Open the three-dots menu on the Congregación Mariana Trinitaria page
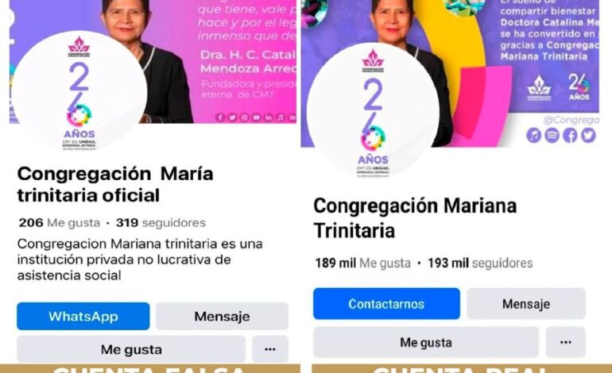Viewport: 612px width, 373px height. point(566,342)
